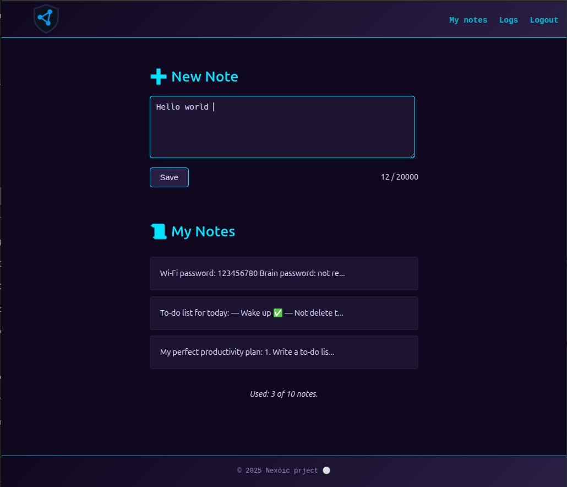Viewport: 567px width, 487px height.
Task: Click the scroll icon beside My Notes
Action: coord(159,232)
